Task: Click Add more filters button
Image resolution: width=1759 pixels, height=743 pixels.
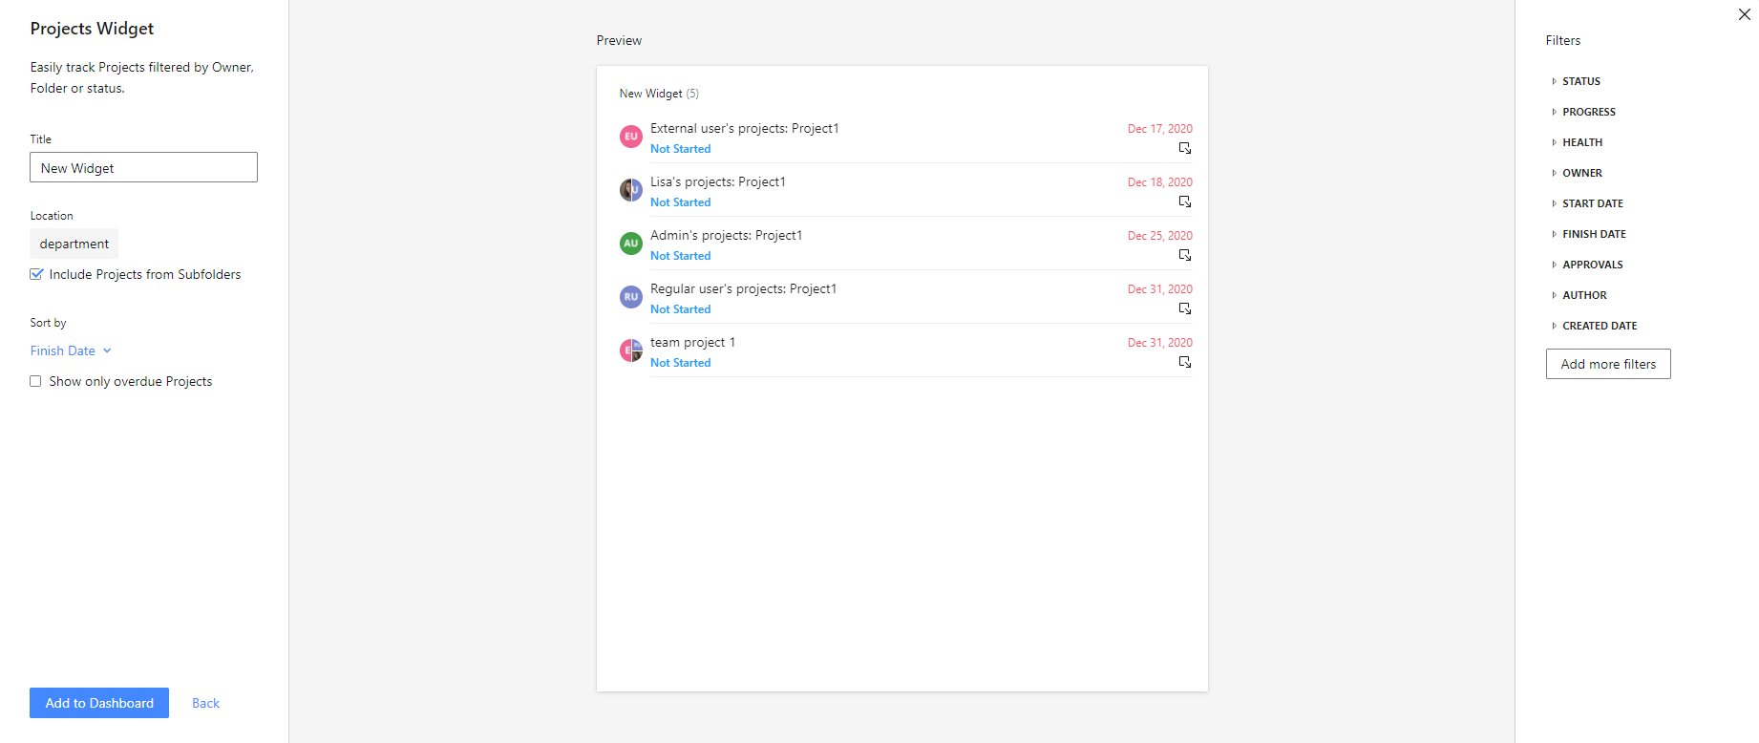Action: click(1608, 364)
